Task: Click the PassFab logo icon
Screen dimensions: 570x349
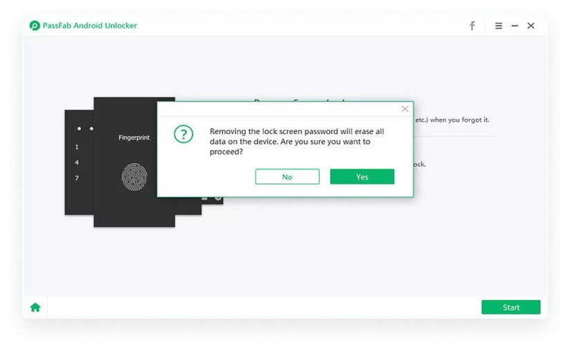Action: [x=35, y=26]
